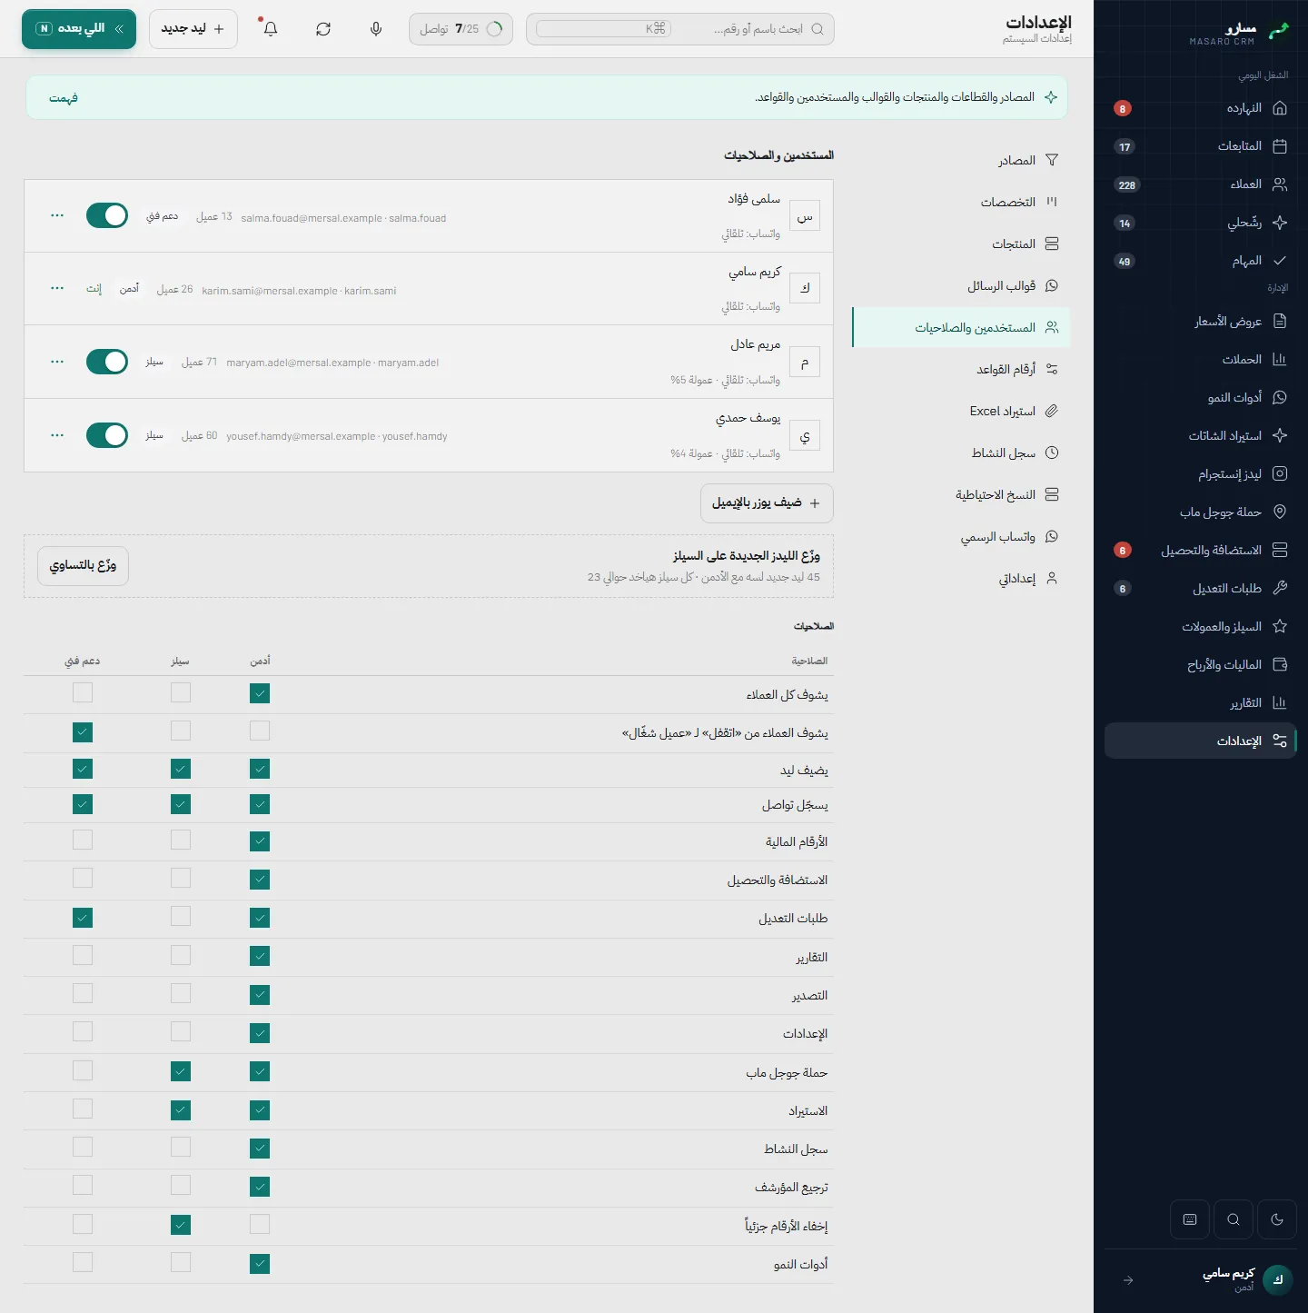
Task: Open more options for مريم عادل
Action: (57, 362)
